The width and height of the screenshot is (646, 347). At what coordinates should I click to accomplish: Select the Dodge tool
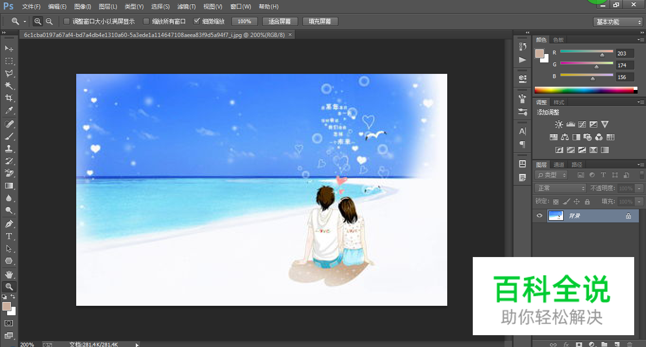pyautogui.click(x=9, y=210)
